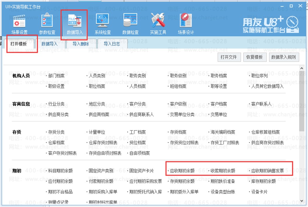The height and width of the screenshot is (207, 308).
Task: Choose 班组档案 template
Action: click(x=178, y=86)
